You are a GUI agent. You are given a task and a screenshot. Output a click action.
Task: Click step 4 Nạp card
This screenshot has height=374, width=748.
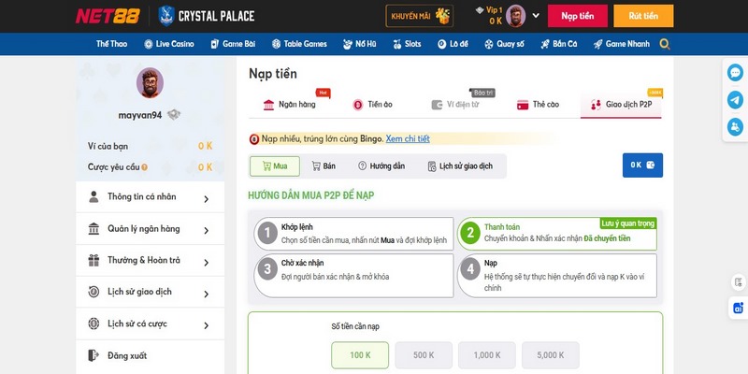click(557, 276)
